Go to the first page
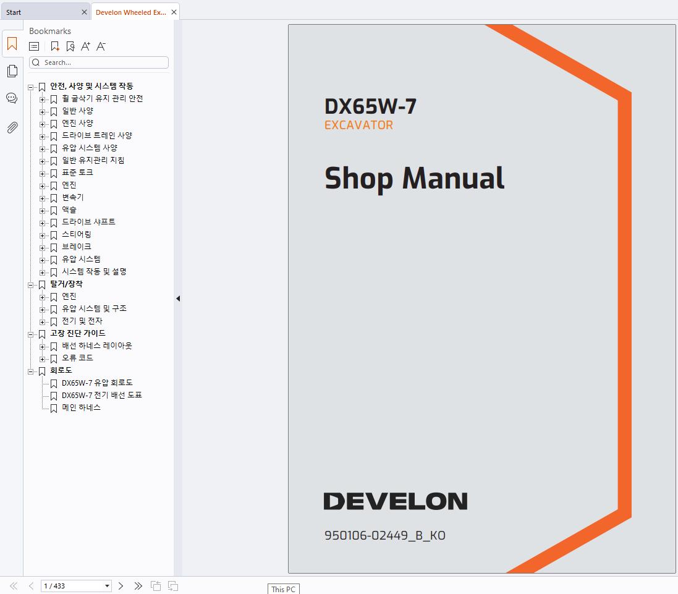The height and width of the screenshot is (594, 678). click(x=14, y=586)
